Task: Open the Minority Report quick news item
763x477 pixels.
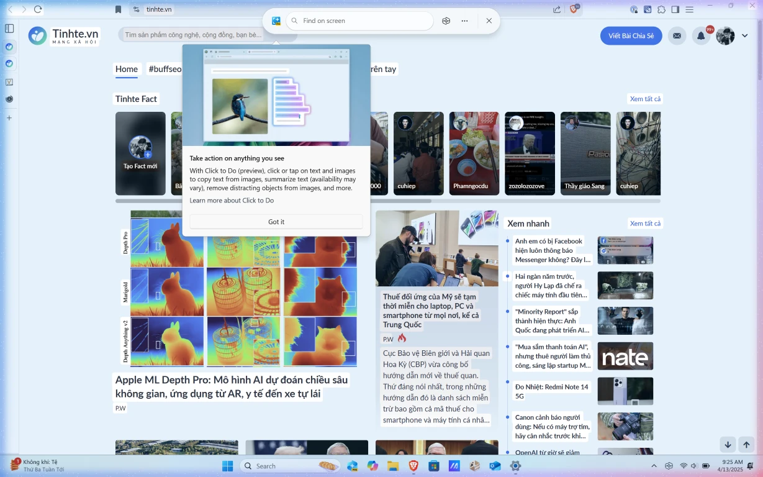Action: (553, 320)
